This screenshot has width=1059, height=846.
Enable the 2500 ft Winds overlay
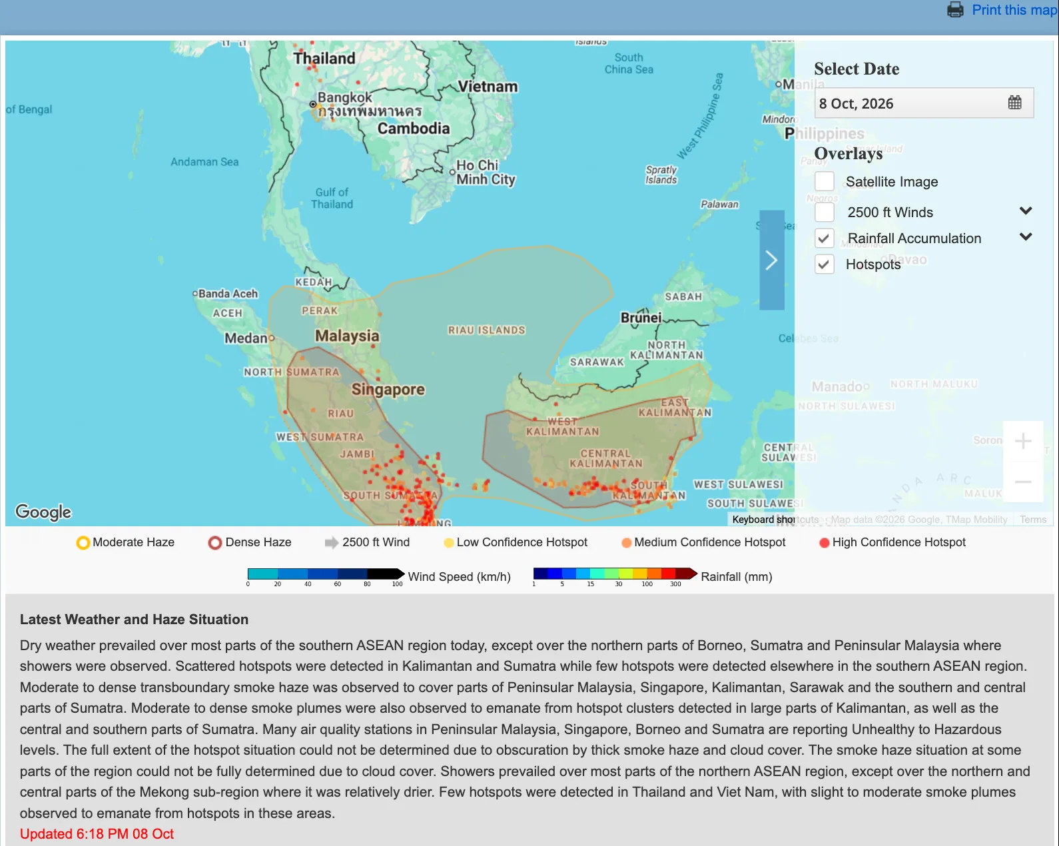coord(825,212)
